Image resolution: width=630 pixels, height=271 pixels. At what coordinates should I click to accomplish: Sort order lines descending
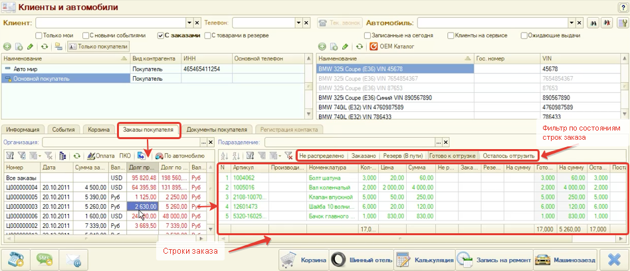[x=236, y=156]
